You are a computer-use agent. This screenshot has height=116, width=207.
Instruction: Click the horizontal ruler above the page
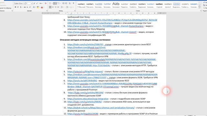click(x=104, y=13)
